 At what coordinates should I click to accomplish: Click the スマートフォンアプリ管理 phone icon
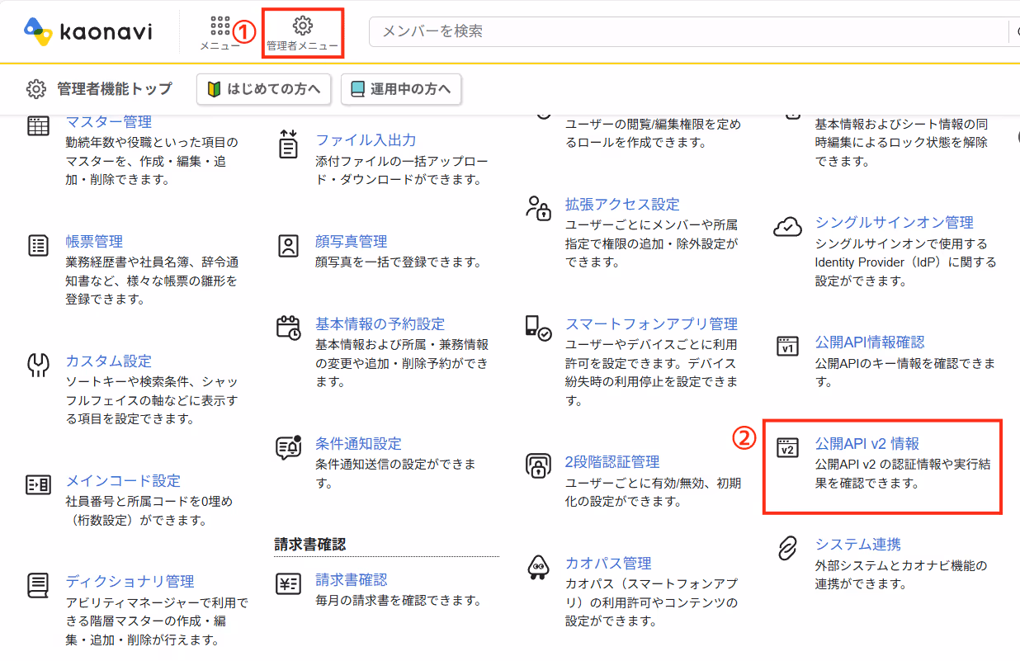click(x=538, y=328)
